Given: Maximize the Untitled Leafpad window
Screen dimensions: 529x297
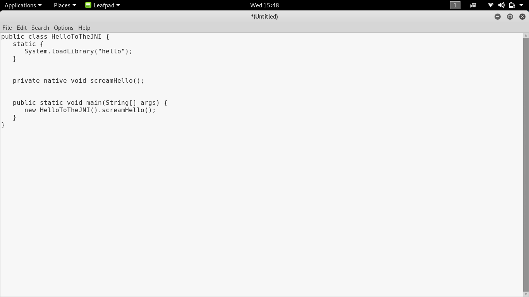Looking at the screenshot, I should (x=510, y=17).
